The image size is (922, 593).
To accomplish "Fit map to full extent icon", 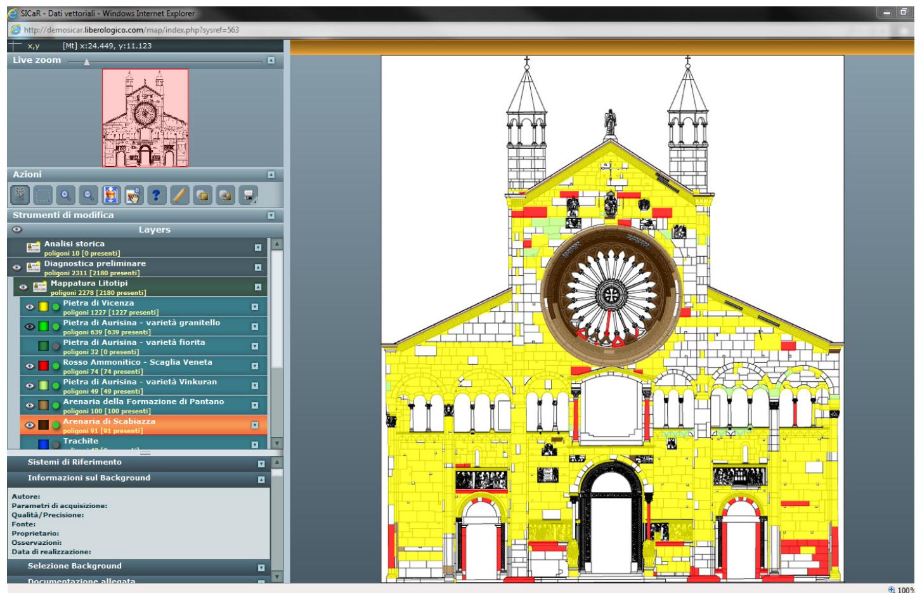I will [x=111, y=195].
